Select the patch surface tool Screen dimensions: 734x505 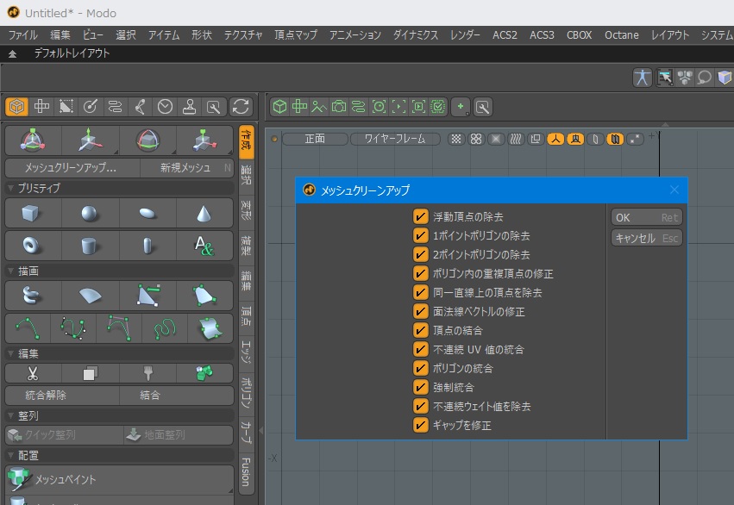(210, 328)
